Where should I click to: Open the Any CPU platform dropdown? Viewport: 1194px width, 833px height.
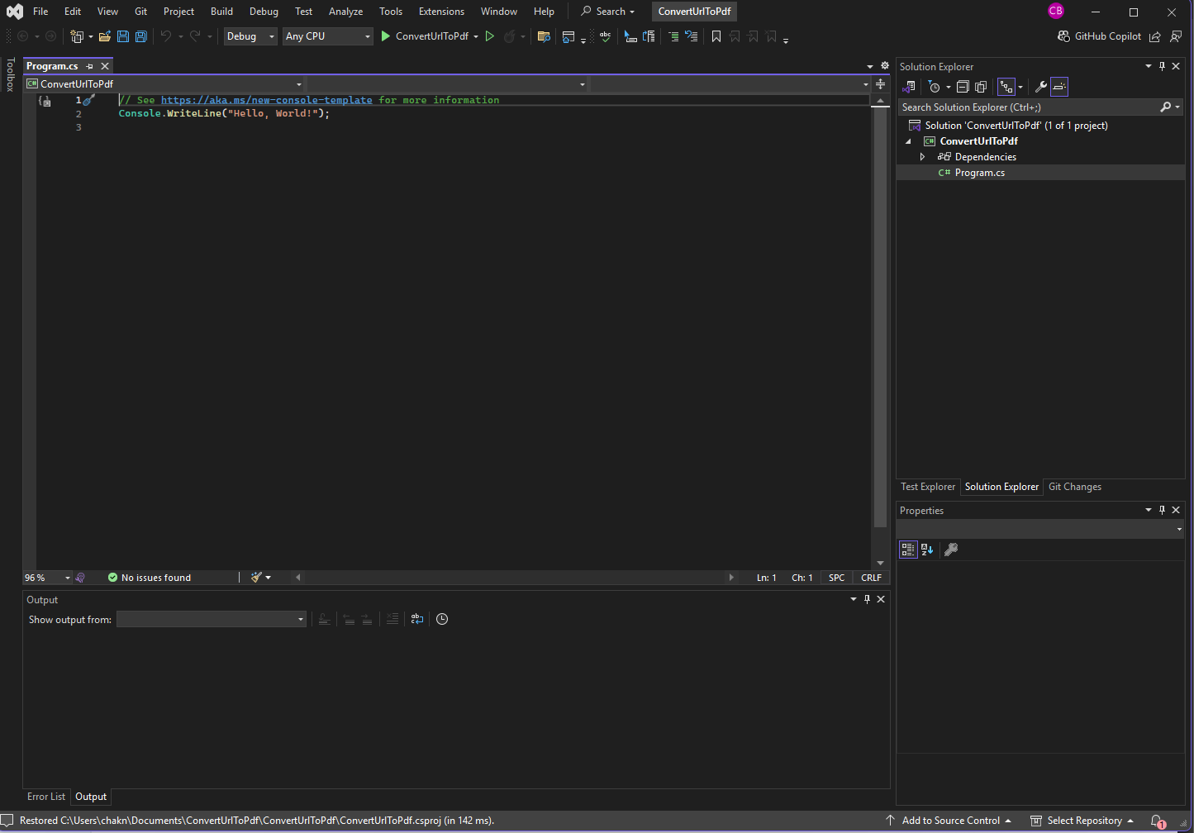tap(328, 36)
